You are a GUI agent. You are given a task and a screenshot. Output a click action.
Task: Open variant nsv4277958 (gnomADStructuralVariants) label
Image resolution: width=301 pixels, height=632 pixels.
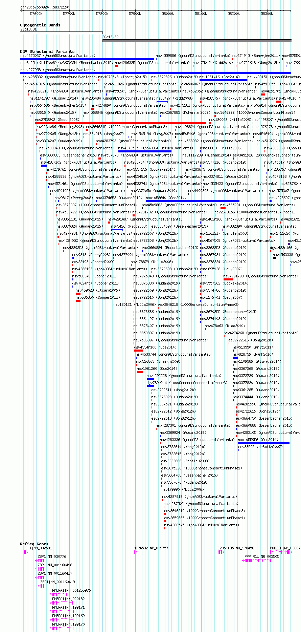tap(58, 70)
